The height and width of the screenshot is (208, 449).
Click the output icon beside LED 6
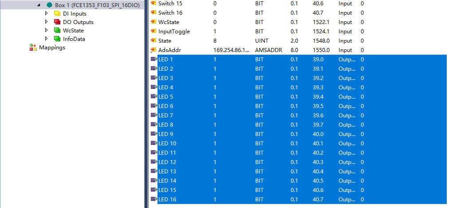[x=154, y=106]
